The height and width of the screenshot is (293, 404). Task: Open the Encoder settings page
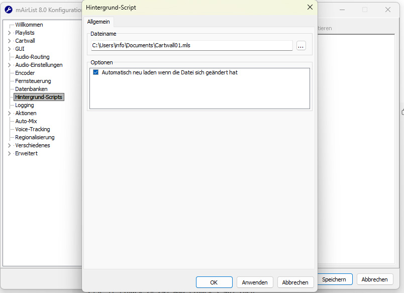coord(25,73)
